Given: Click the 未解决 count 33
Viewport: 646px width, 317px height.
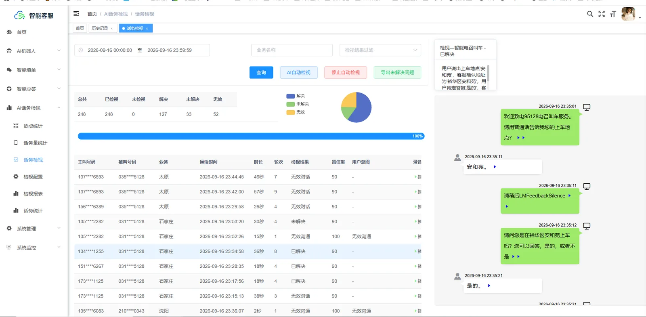Looking at the screenshot, I should point(189,114).
